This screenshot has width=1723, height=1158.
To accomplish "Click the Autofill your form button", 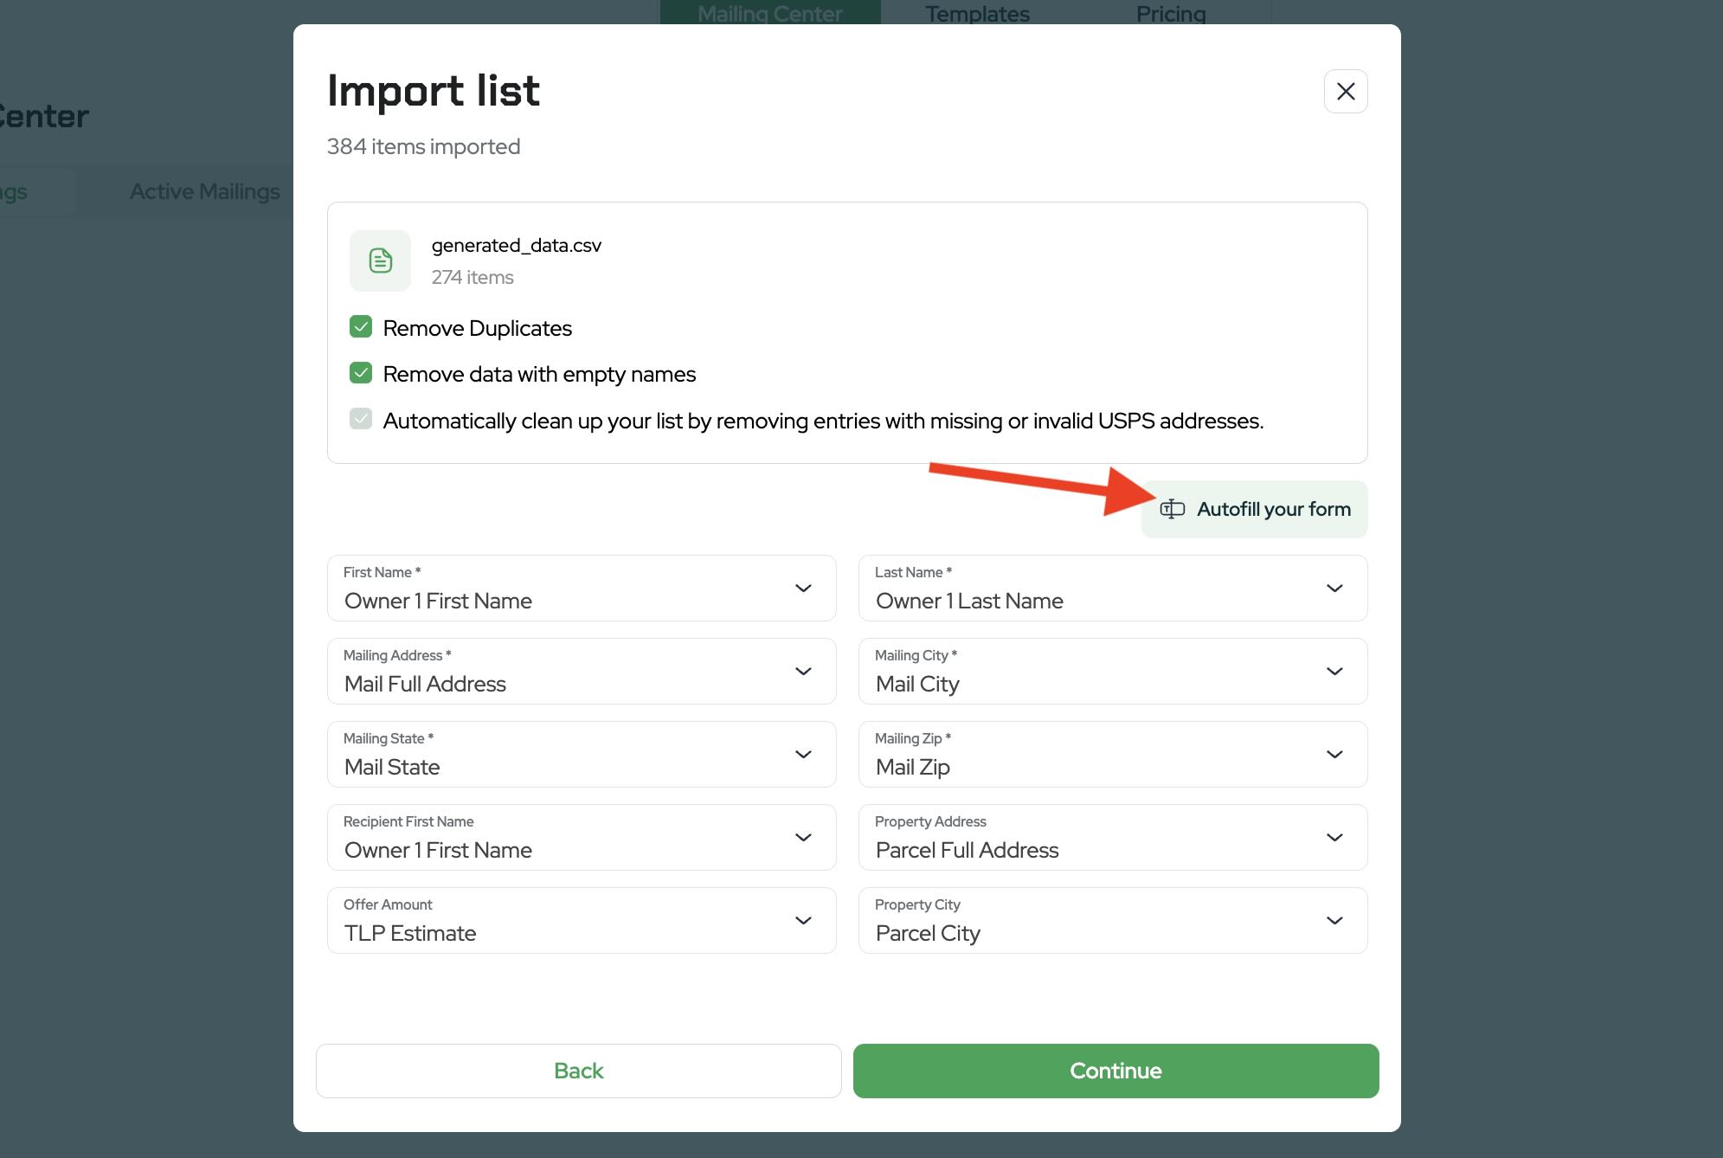I will coord(1254,509).
